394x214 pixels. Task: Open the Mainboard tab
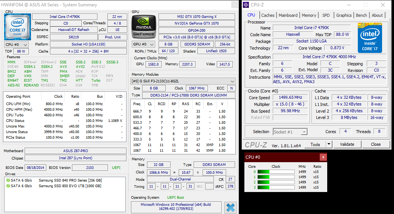tap(288, 15)
